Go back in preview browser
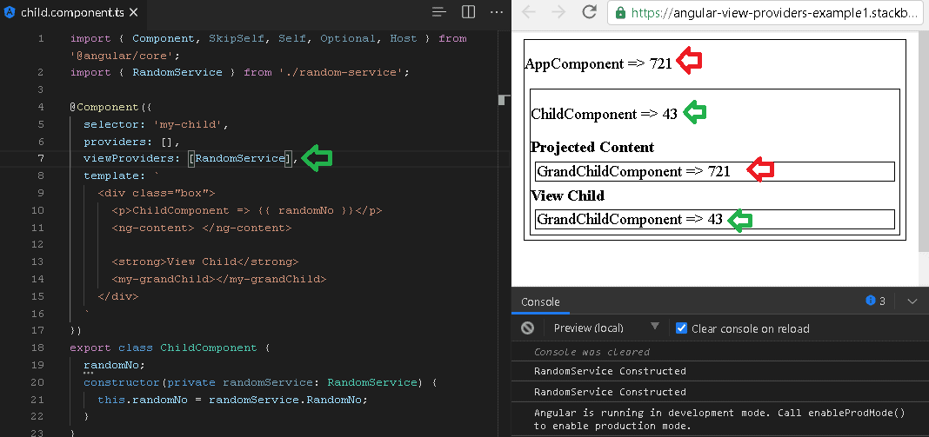The width and height of the screenshot is (929, 437). point(529,12)
